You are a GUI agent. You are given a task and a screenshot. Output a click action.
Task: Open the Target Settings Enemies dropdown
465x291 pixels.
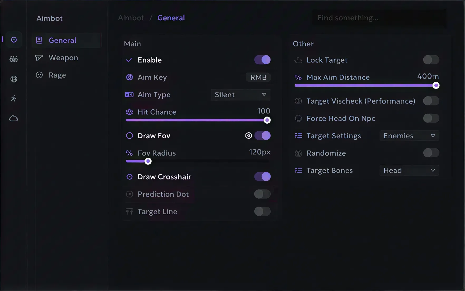pos(409,135)
